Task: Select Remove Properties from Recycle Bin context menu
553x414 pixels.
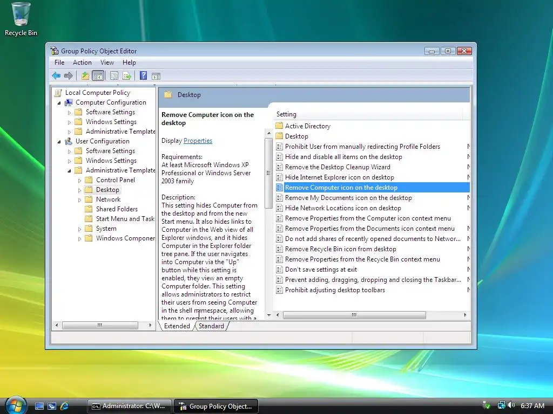Action: pos(362,259)
